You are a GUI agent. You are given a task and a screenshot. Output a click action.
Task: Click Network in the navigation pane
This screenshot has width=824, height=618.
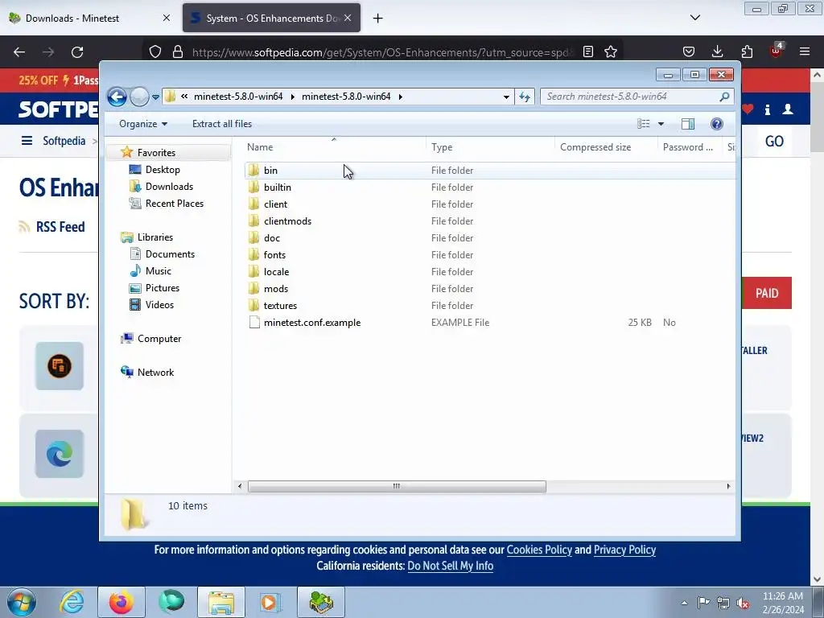pos(155,372)
